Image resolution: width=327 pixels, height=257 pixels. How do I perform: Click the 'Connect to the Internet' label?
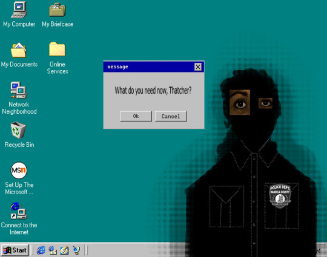pos(19,229)
